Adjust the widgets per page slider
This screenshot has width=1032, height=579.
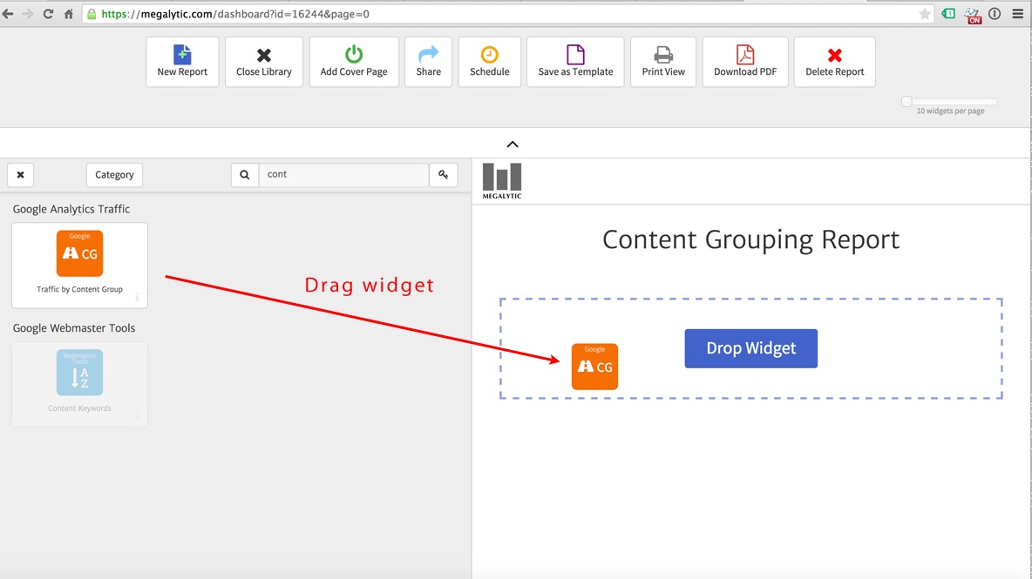(907, 102)
